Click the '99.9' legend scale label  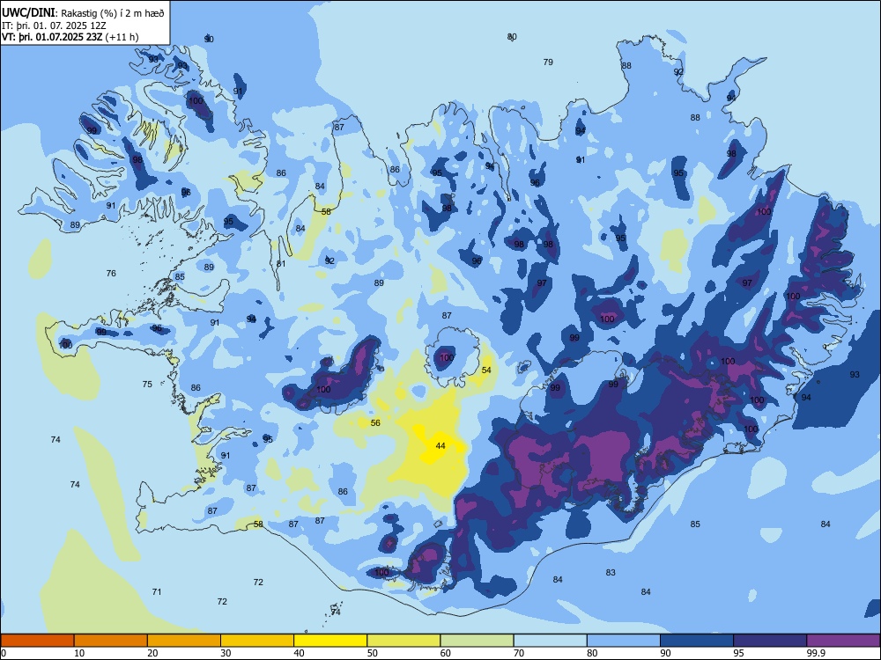[x=816, y=653]
